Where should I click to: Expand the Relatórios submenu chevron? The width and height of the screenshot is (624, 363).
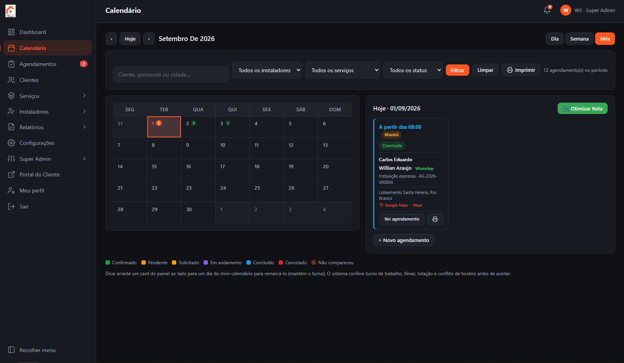point(84,127)
